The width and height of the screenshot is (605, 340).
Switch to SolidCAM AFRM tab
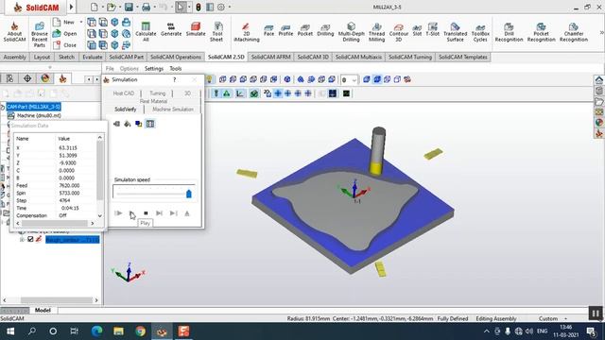point(270,57)
